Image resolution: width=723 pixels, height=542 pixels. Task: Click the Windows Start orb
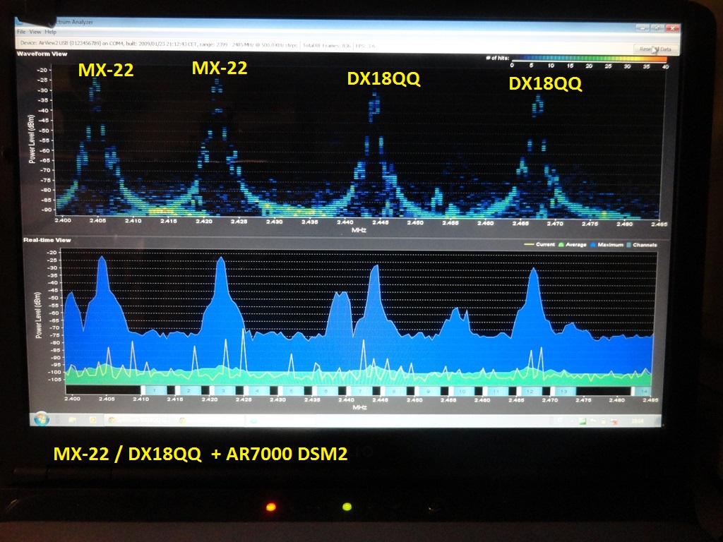click(x=40, y=418)
